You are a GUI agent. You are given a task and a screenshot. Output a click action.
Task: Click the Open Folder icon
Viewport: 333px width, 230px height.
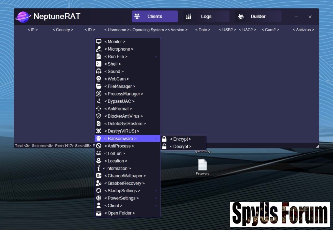point(99,213)
